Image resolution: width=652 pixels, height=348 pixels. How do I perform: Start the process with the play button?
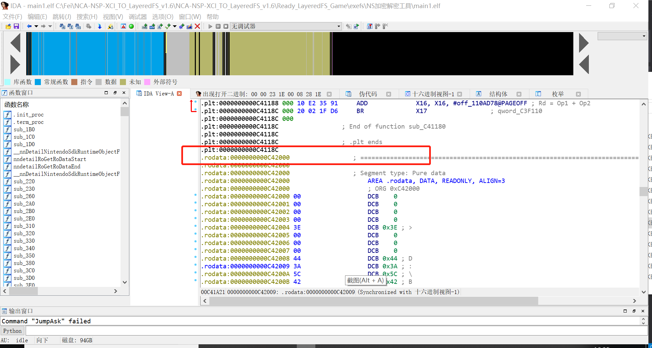pyautogui.click(x=210, y=26)
